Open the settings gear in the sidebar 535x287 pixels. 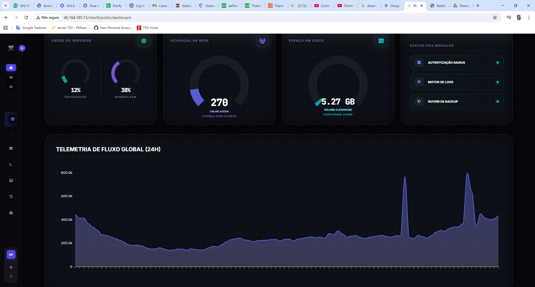point(11,267)
